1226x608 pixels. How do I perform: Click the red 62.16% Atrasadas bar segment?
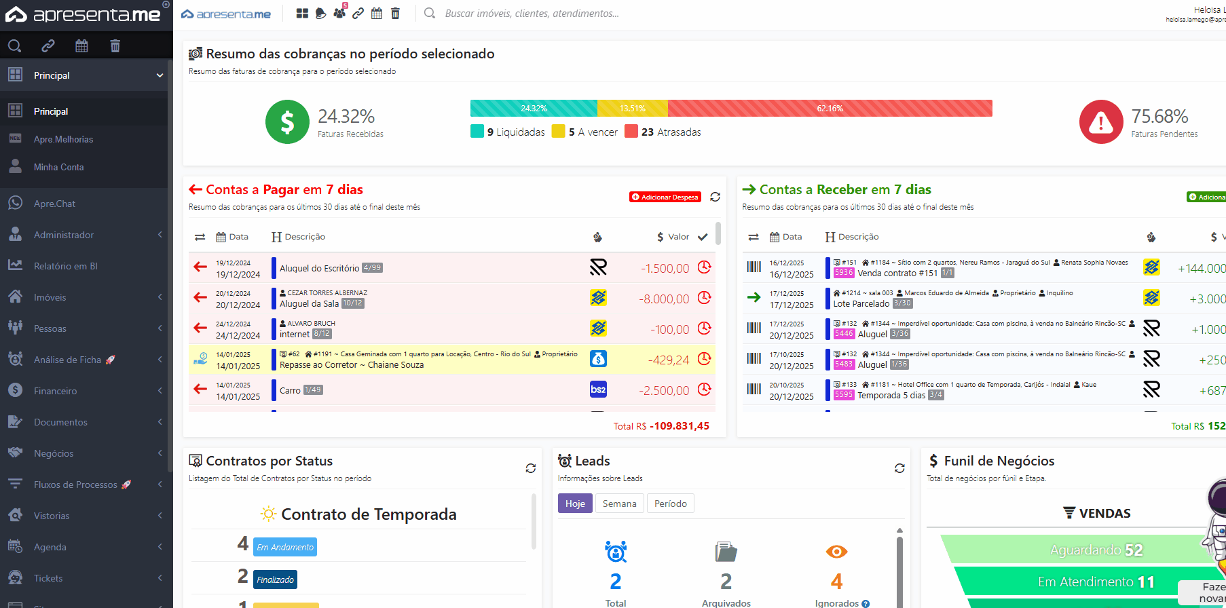(830, 109)
